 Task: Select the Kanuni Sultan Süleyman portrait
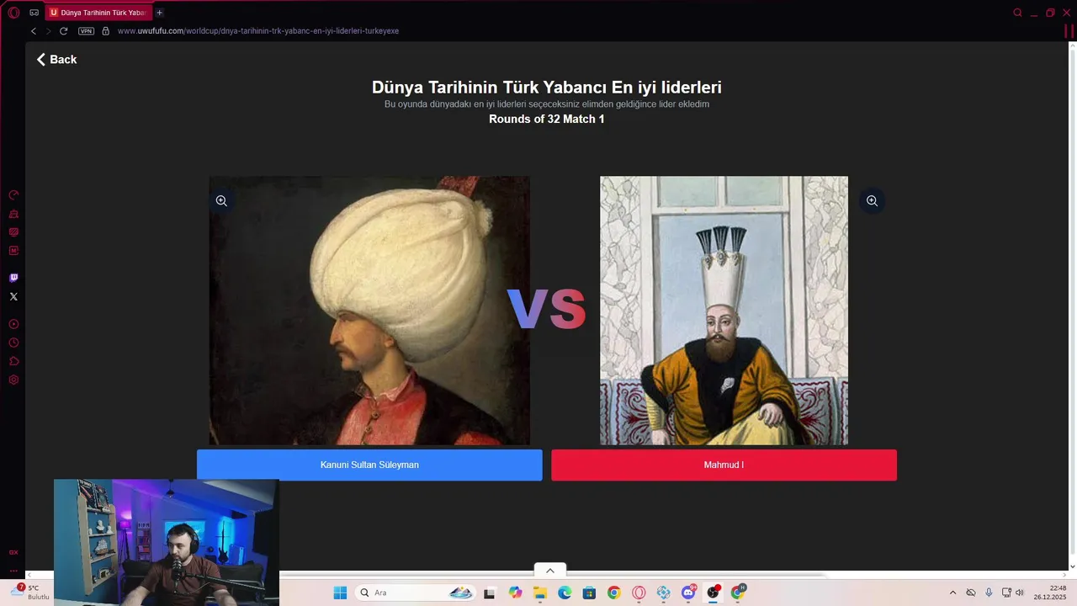(369, 310)
